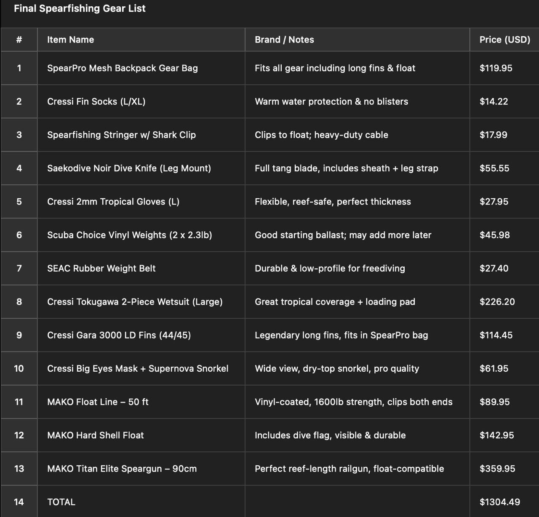Click the price '$61.95'
The image size is (539, 517).
tap(494, 368)
